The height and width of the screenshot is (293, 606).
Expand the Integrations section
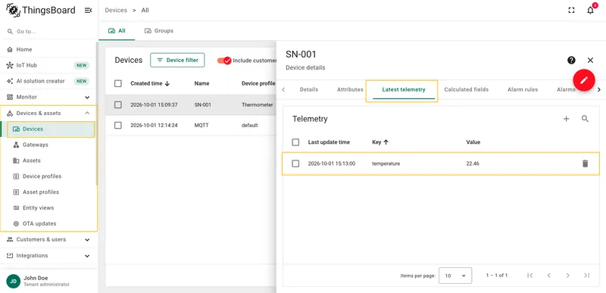(x=48, y=256)
